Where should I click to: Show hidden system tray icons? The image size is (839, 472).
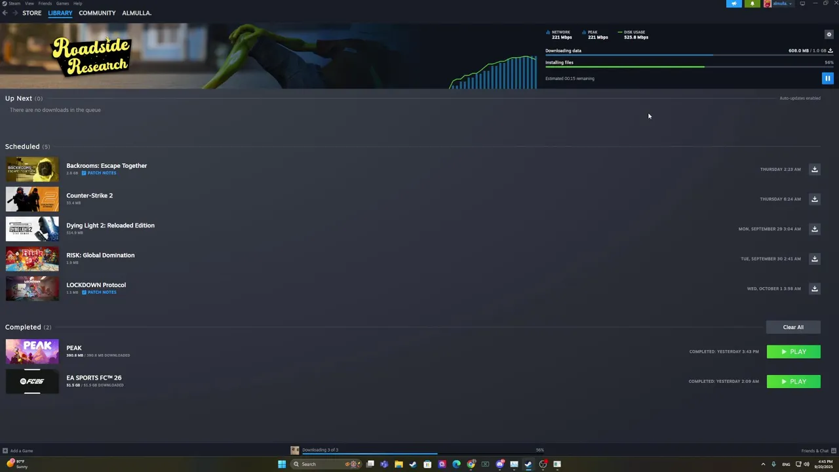762,464
